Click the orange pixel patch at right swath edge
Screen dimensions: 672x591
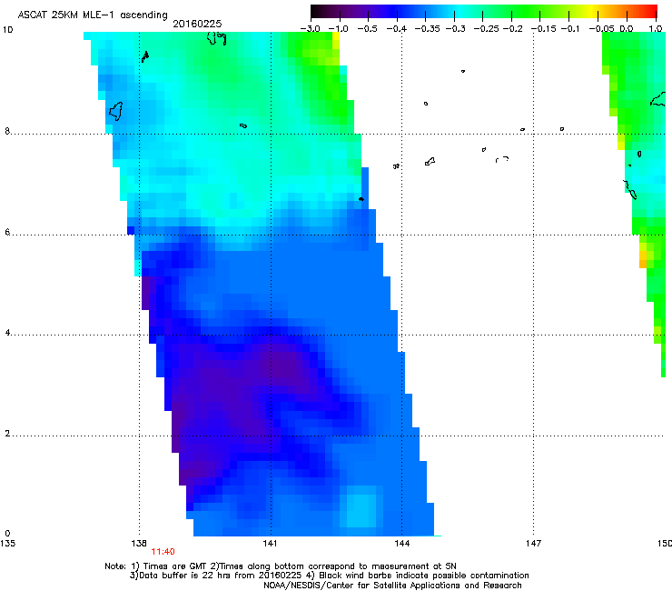643,259
